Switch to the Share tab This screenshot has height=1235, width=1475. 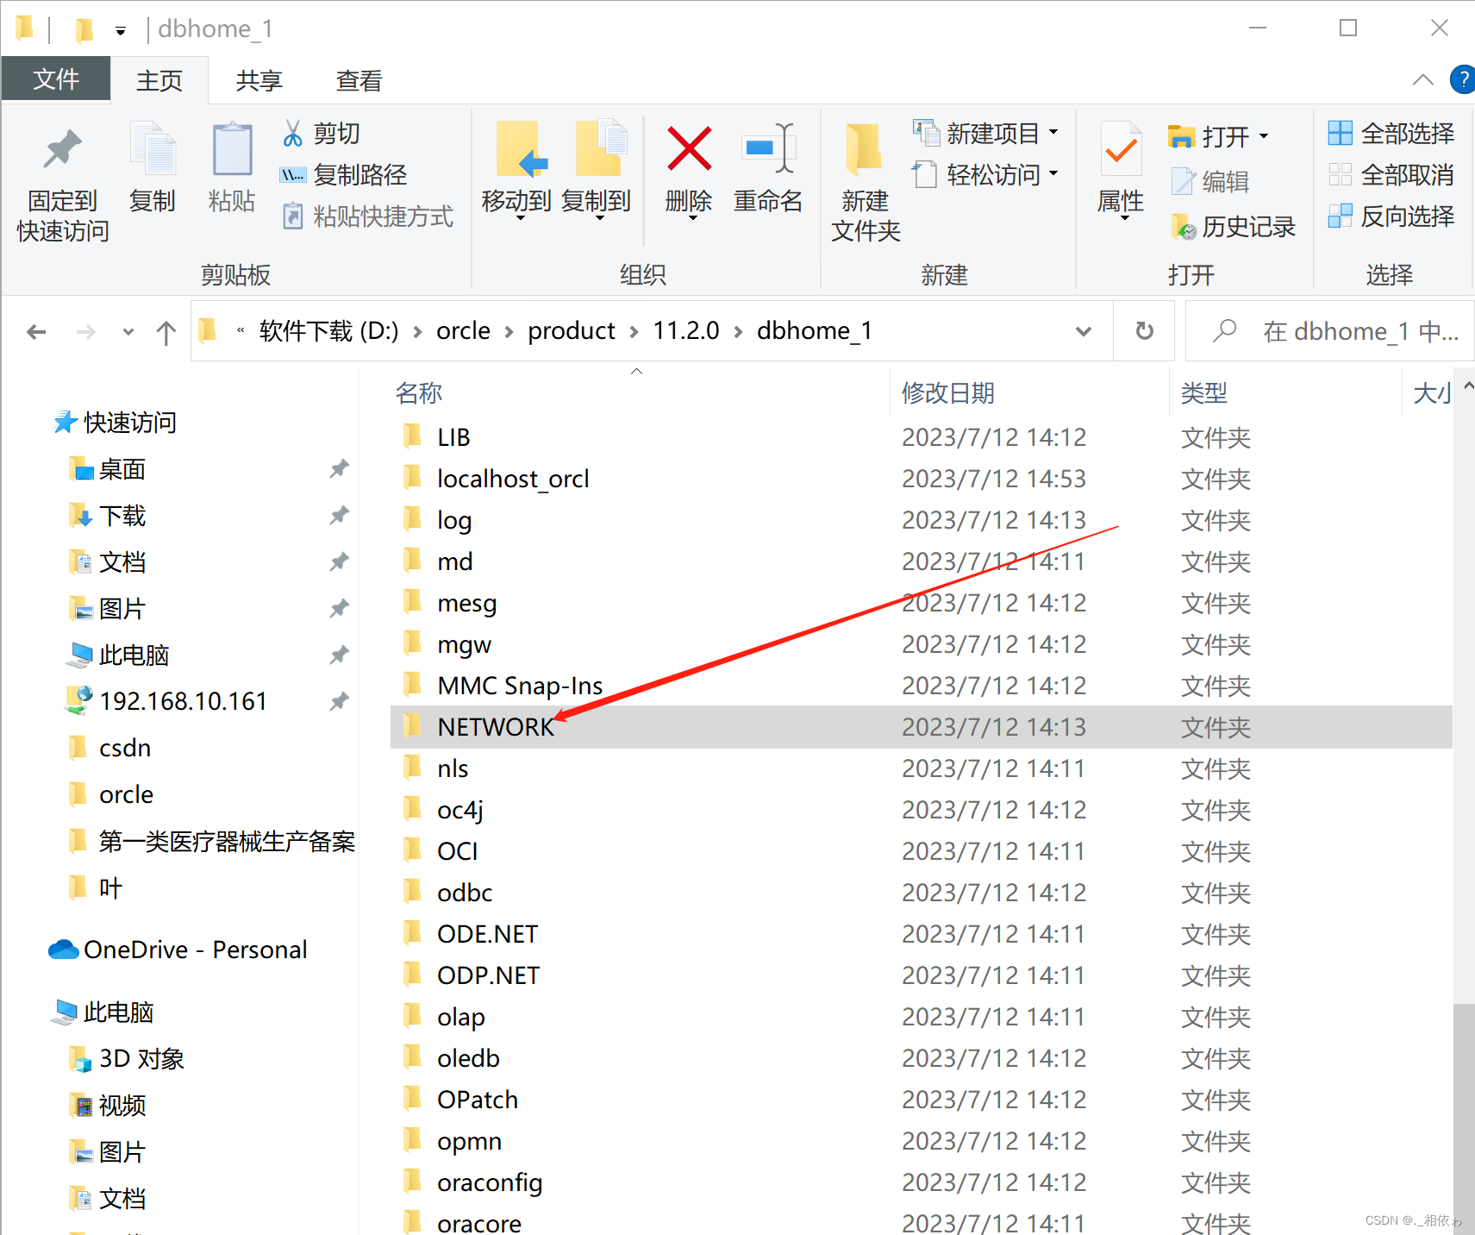click(x=259, y=80)
